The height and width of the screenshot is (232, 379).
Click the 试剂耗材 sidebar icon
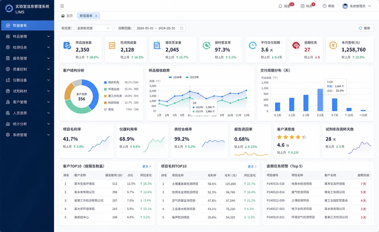click(8, 91)
